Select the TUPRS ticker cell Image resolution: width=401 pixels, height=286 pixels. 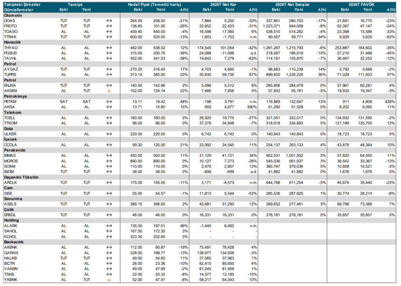click(10, 75)
